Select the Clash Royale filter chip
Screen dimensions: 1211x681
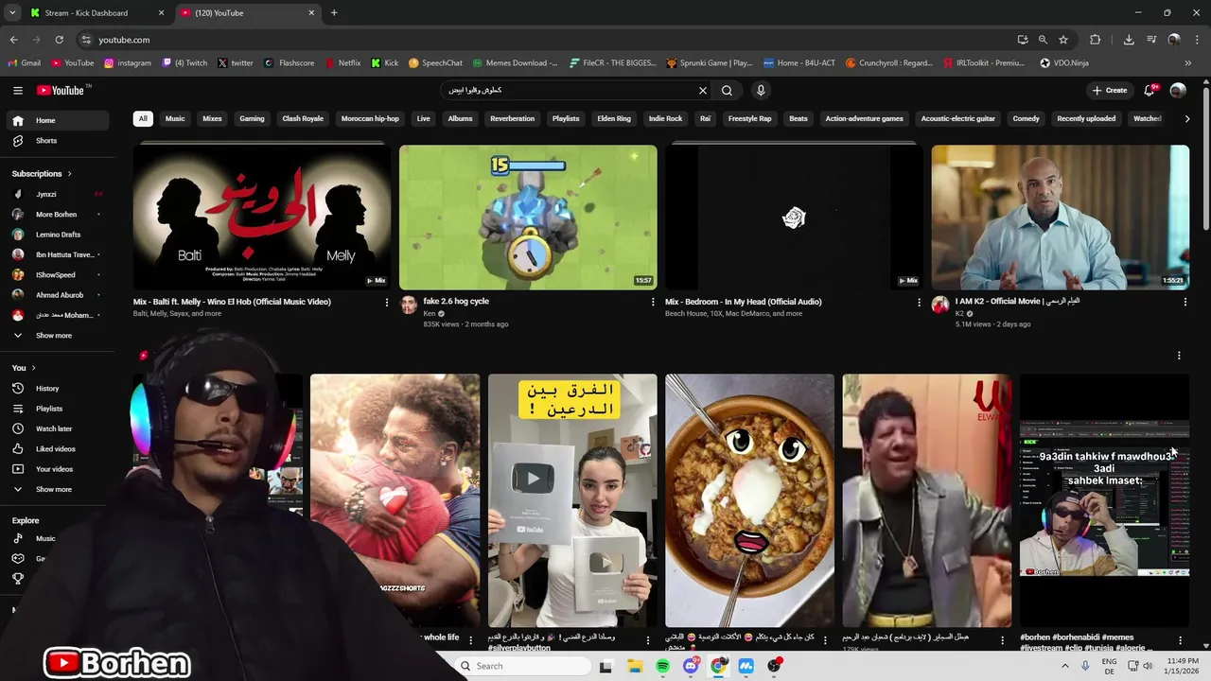303,119
